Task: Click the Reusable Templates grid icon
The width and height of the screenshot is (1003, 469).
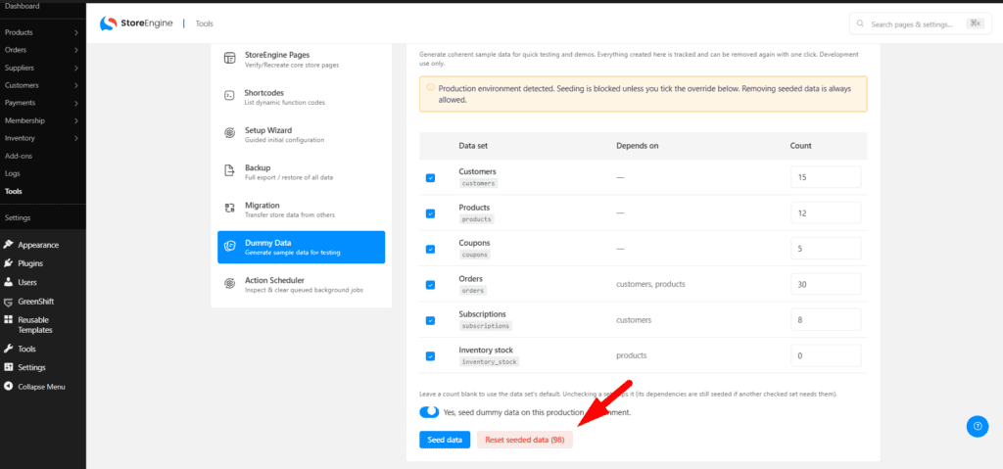Action: coord(8,320)
